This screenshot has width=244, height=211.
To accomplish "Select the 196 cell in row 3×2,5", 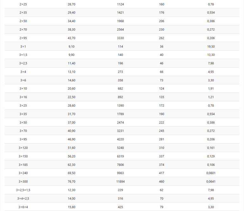I will [120, 63].
